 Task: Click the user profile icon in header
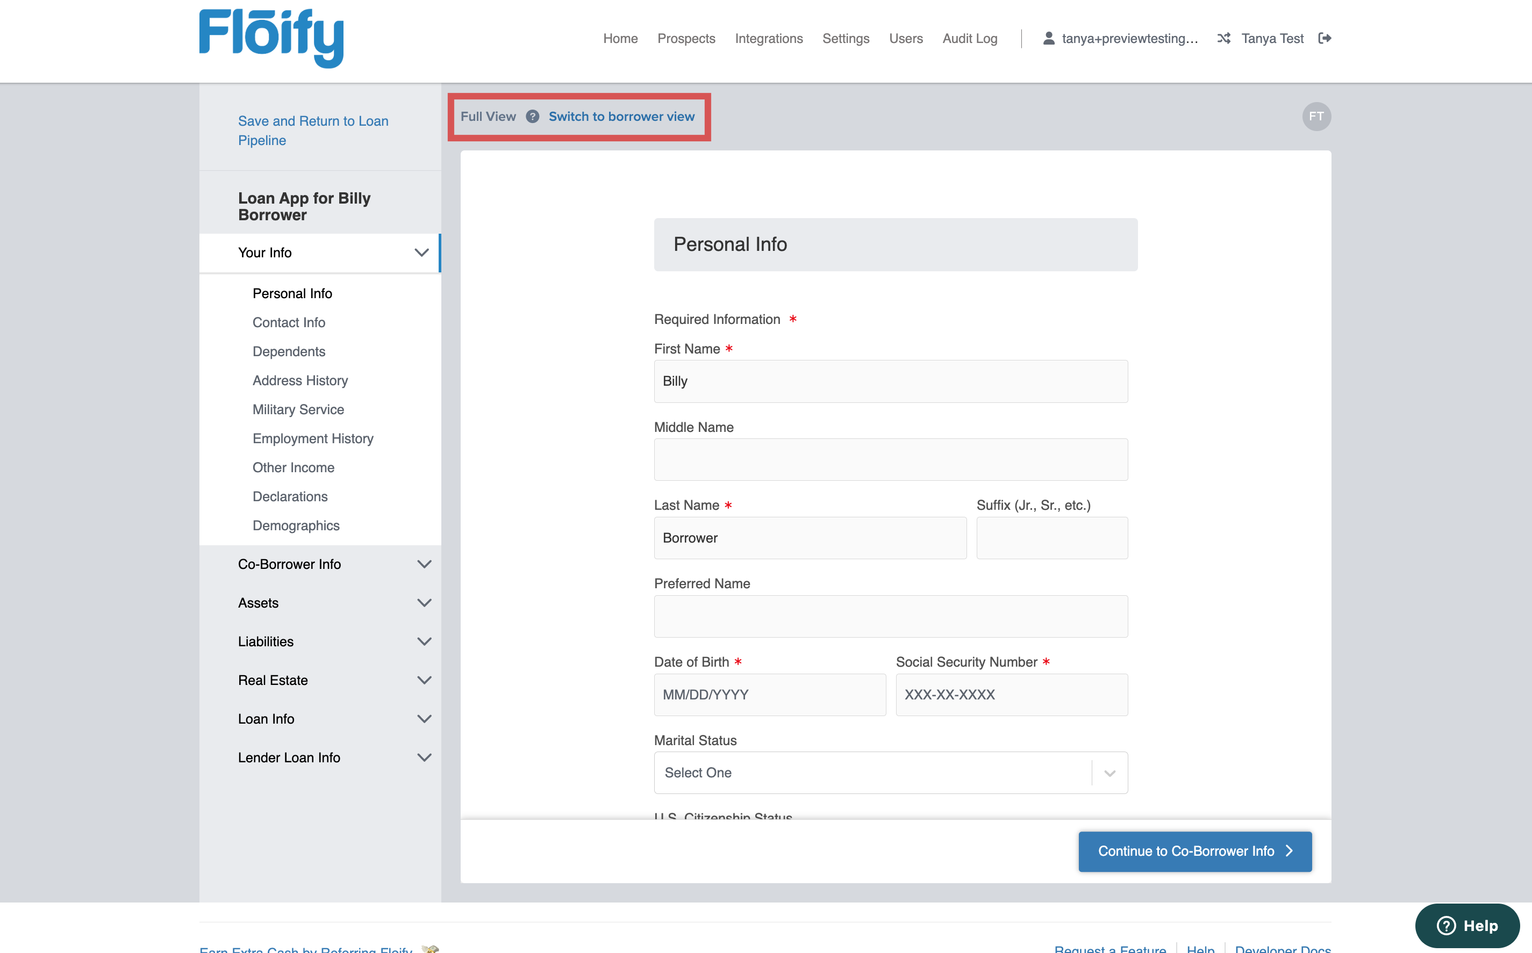(x=1048, y=39)
